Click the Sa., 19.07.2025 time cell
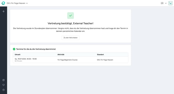174x94 pixels. pyautogui.click(x=26, y=59)
